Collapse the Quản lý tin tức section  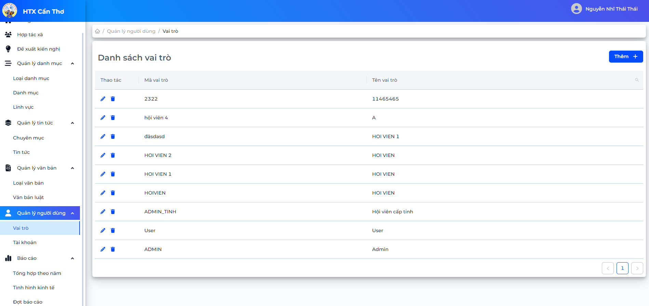(72, 123)
